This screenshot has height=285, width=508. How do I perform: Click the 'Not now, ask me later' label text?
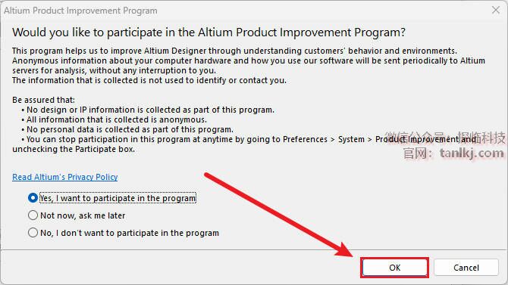click(x=83, y=215)
